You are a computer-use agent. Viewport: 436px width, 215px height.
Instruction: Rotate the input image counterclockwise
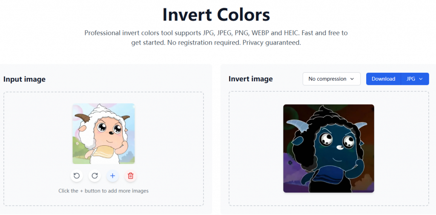pyautogui.click(x=77, y=175)
